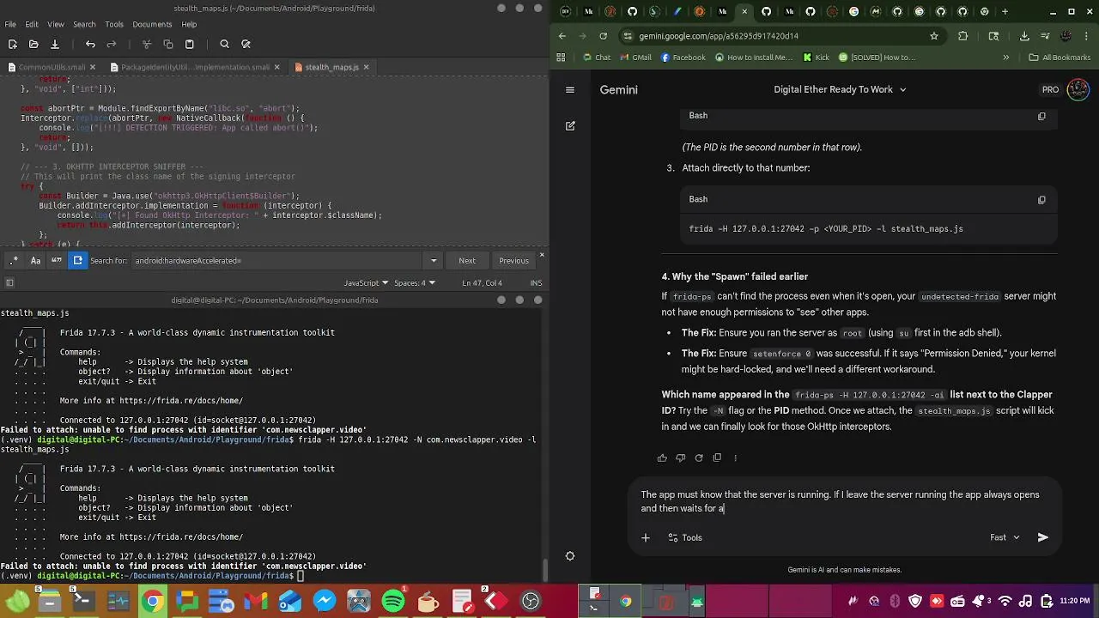Click the cut scissors icon in editor
The width and height of the screenshot is (1099, 618).
tap(147, 44)
